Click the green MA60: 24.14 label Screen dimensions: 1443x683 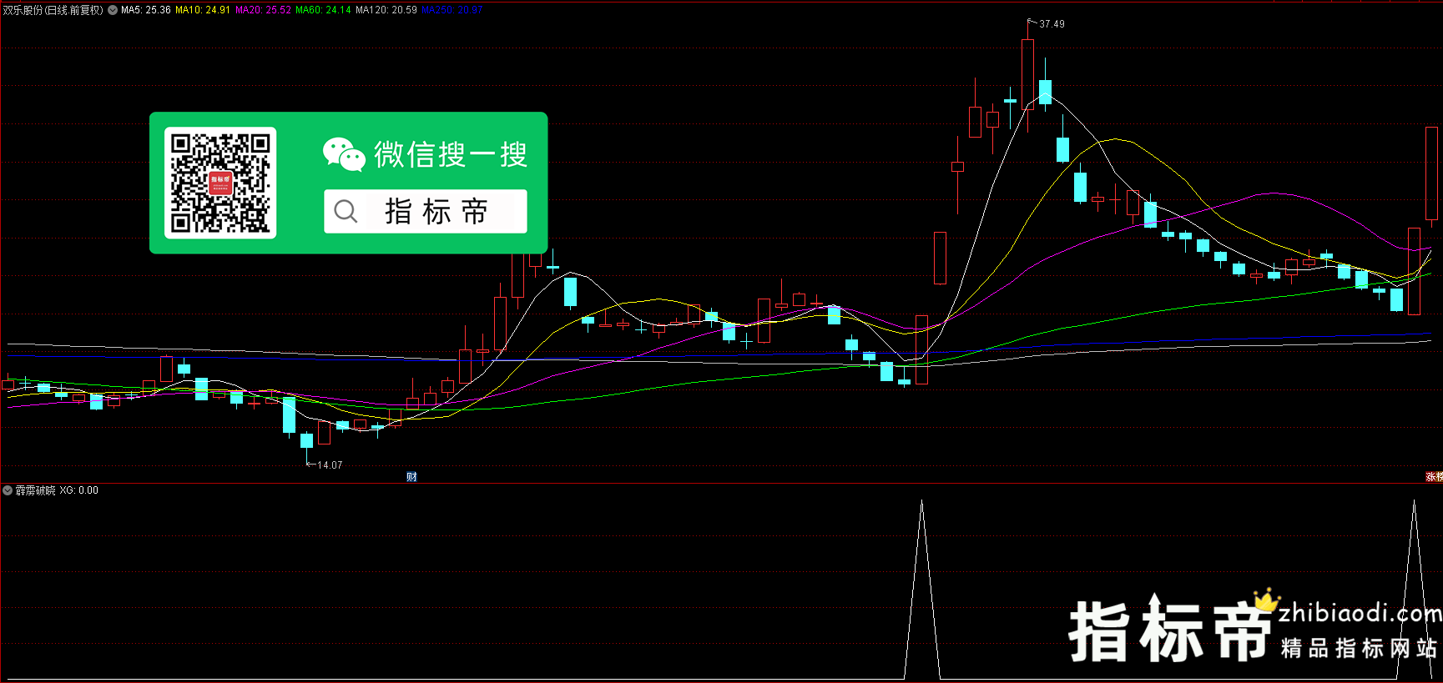pyautogui.click(x=324, y=10)
